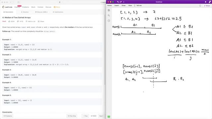The width and height of the screenshot is (212, 119).
Task: Switch to the Description tab
Action: pyautogui.click(x=8, y=12)
